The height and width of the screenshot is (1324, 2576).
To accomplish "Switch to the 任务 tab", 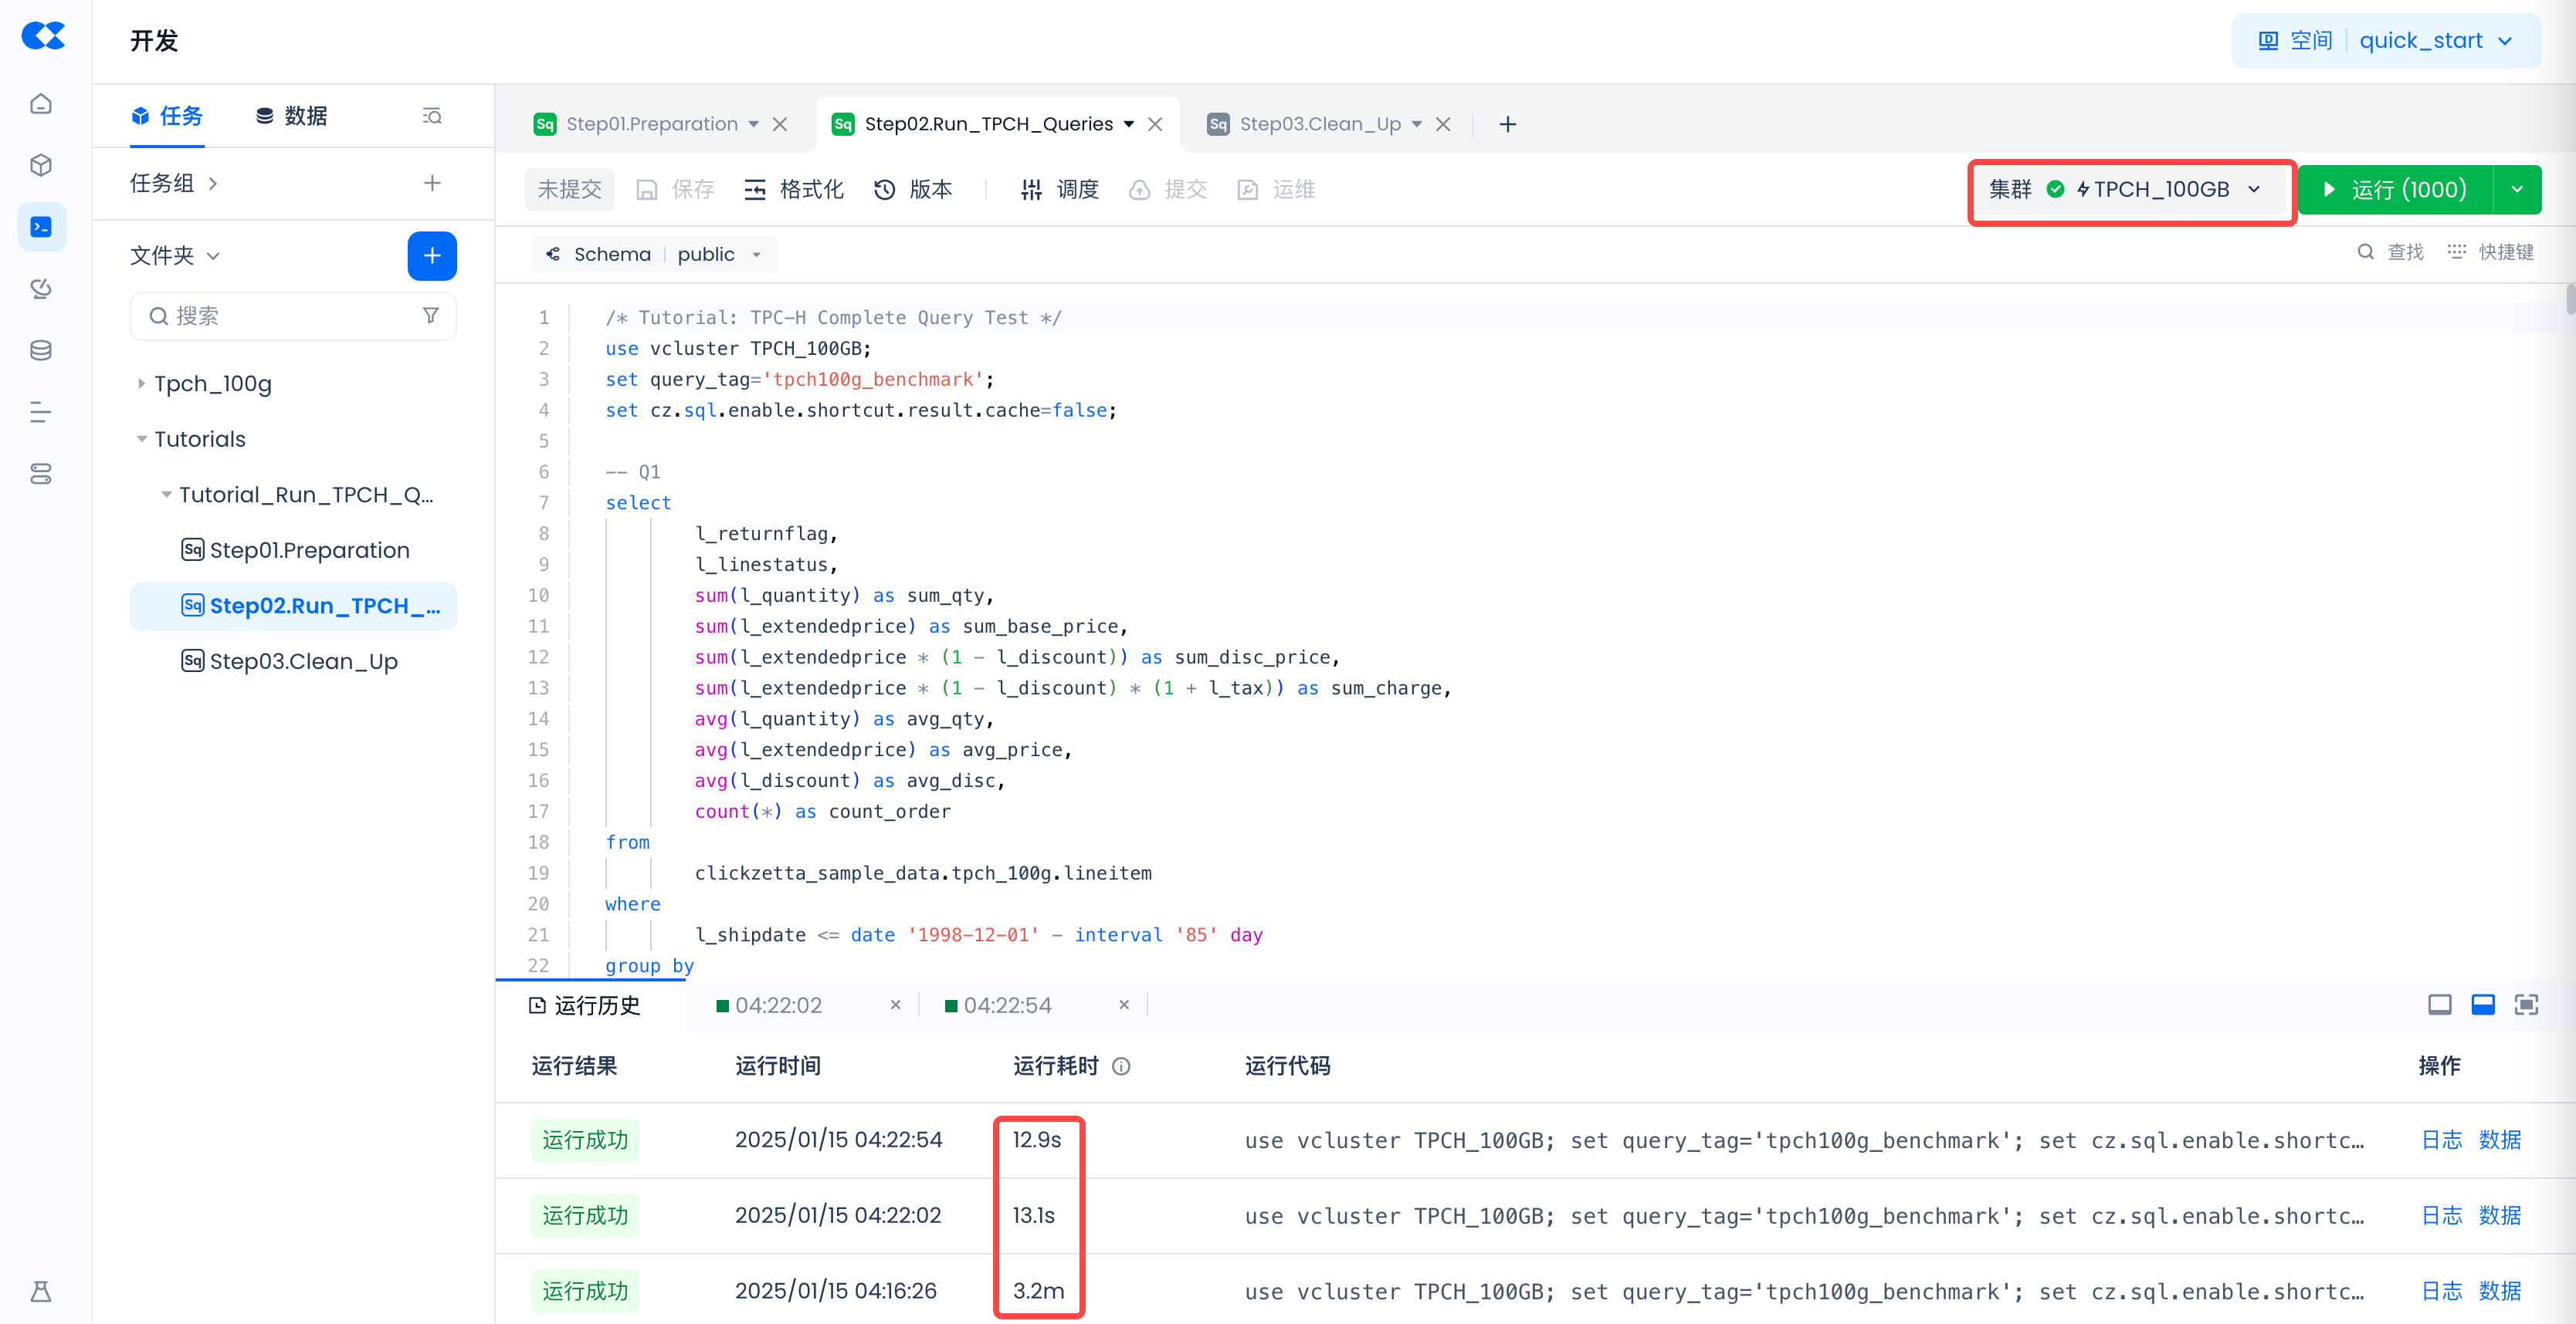I will 167,116.
